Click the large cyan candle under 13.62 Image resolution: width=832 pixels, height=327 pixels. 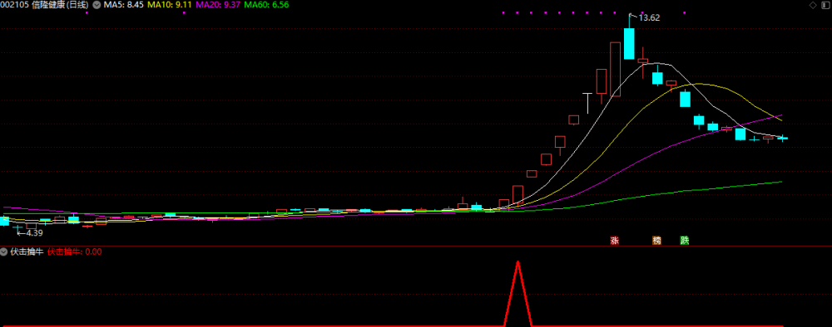(x=629, y=43)
